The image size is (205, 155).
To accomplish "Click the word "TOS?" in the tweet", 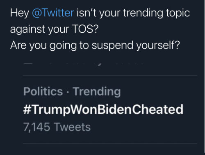I will (85, 29).
